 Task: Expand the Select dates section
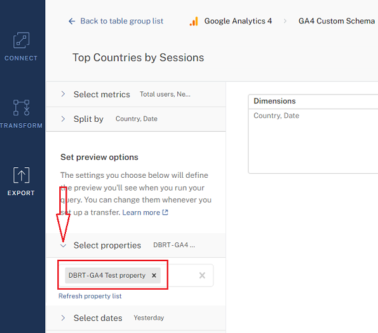(x=136, y=318)
